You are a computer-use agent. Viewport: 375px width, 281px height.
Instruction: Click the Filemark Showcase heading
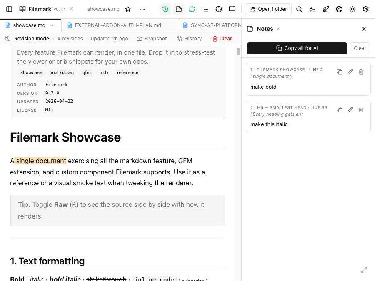point(65,137)
